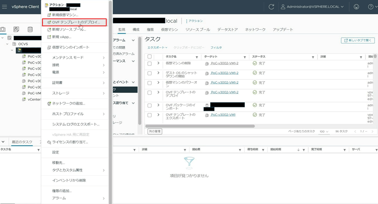
Task: Open the feedback smiley icon
Action: point(356,7)
